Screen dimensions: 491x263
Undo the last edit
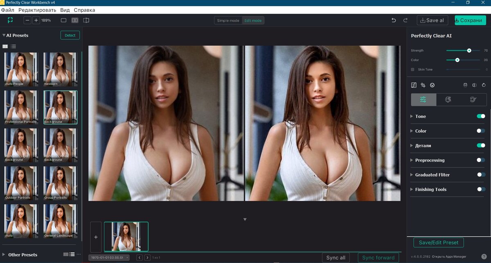pyautogui.click(x=394, y=20)
